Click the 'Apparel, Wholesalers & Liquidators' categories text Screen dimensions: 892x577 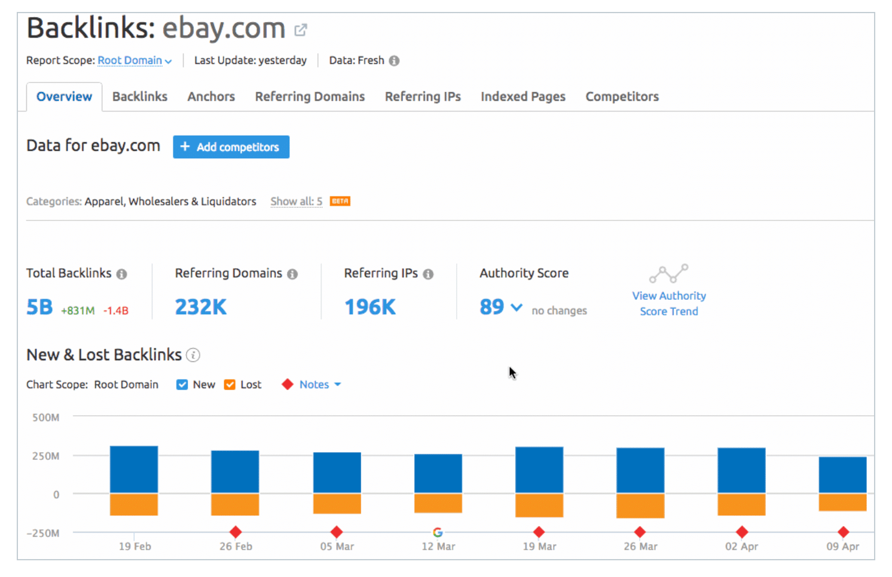pyautogui.click(x=170, y=201)
